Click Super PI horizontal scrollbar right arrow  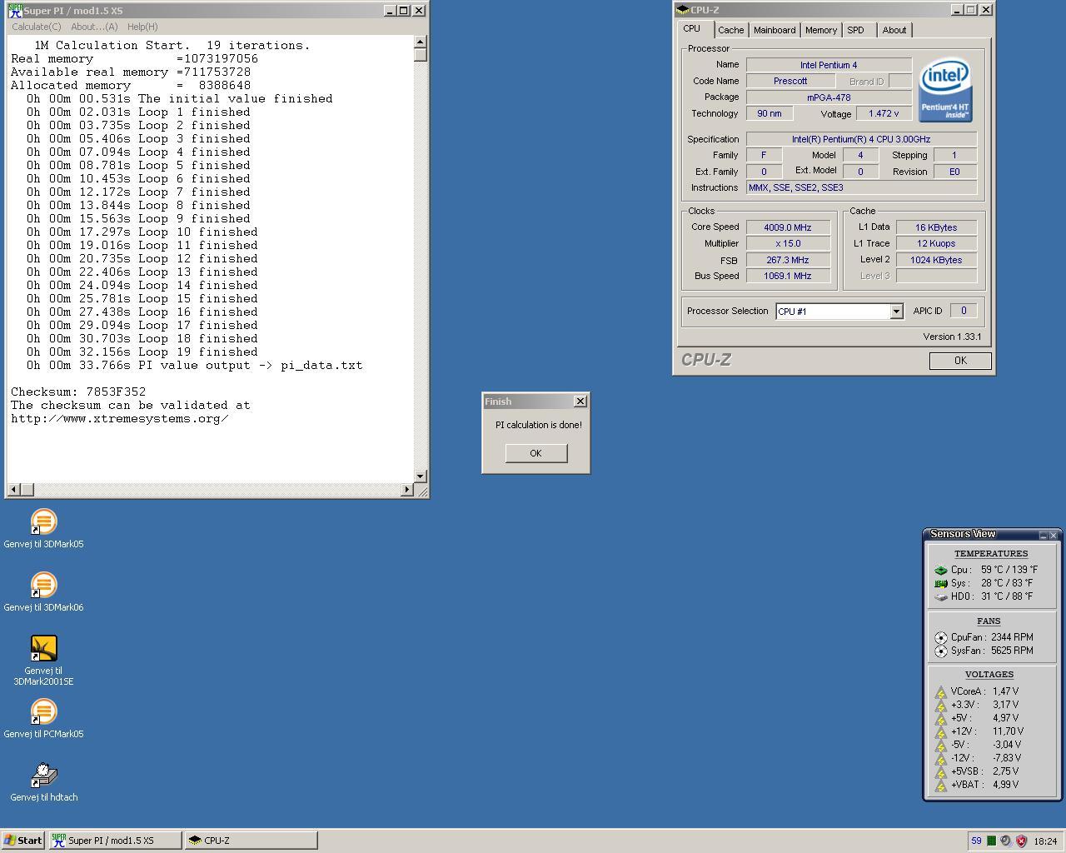[x=406, y=490]
